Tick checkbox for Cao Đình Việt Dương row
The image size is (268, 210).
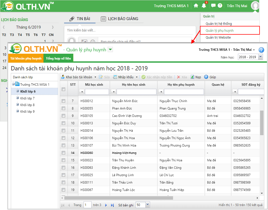63,116
